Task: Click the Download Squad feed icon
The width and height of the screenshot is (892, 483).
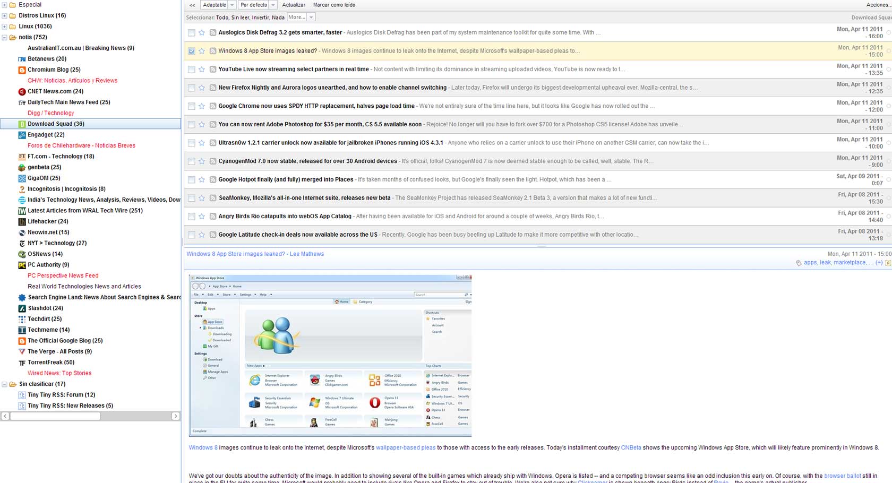Action: coord(22,124)
